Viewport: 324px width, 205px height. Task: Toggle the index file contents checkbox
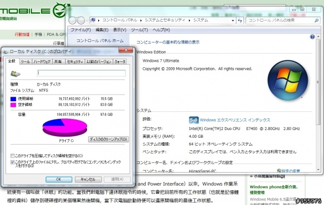[12, 162]
